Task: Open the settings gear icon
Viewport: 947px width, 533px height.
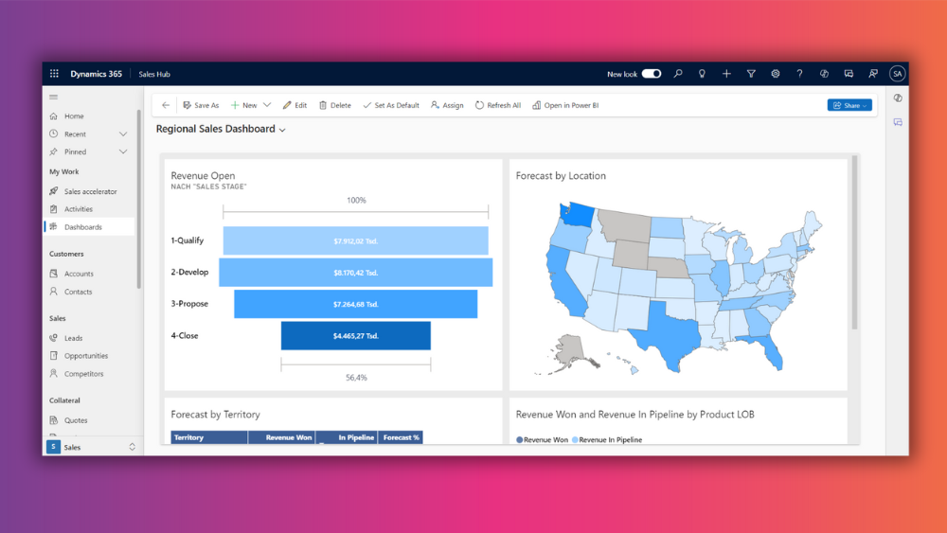Action: click(x=775, y=74)
